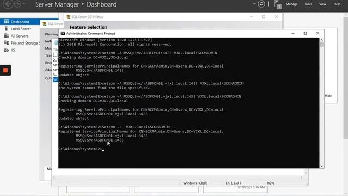Select IIS in the sidebar
The width and height of the screenshot is (348, 196).
pyautogui.click(x=13, y=50)
